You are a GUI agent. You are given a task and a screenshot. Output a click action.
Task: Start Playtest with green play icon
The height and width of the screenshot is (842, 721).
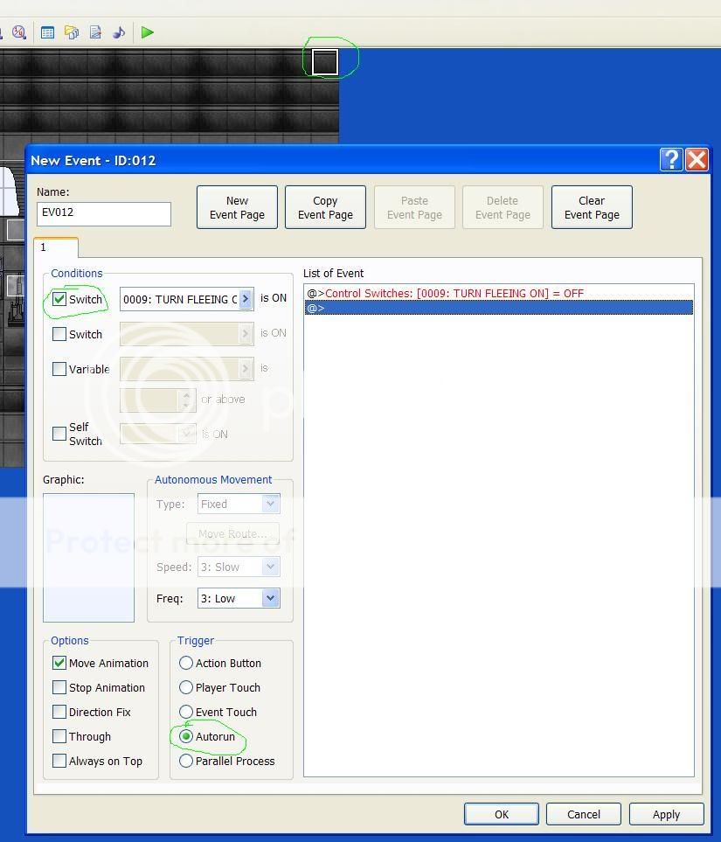click(148, 32)
